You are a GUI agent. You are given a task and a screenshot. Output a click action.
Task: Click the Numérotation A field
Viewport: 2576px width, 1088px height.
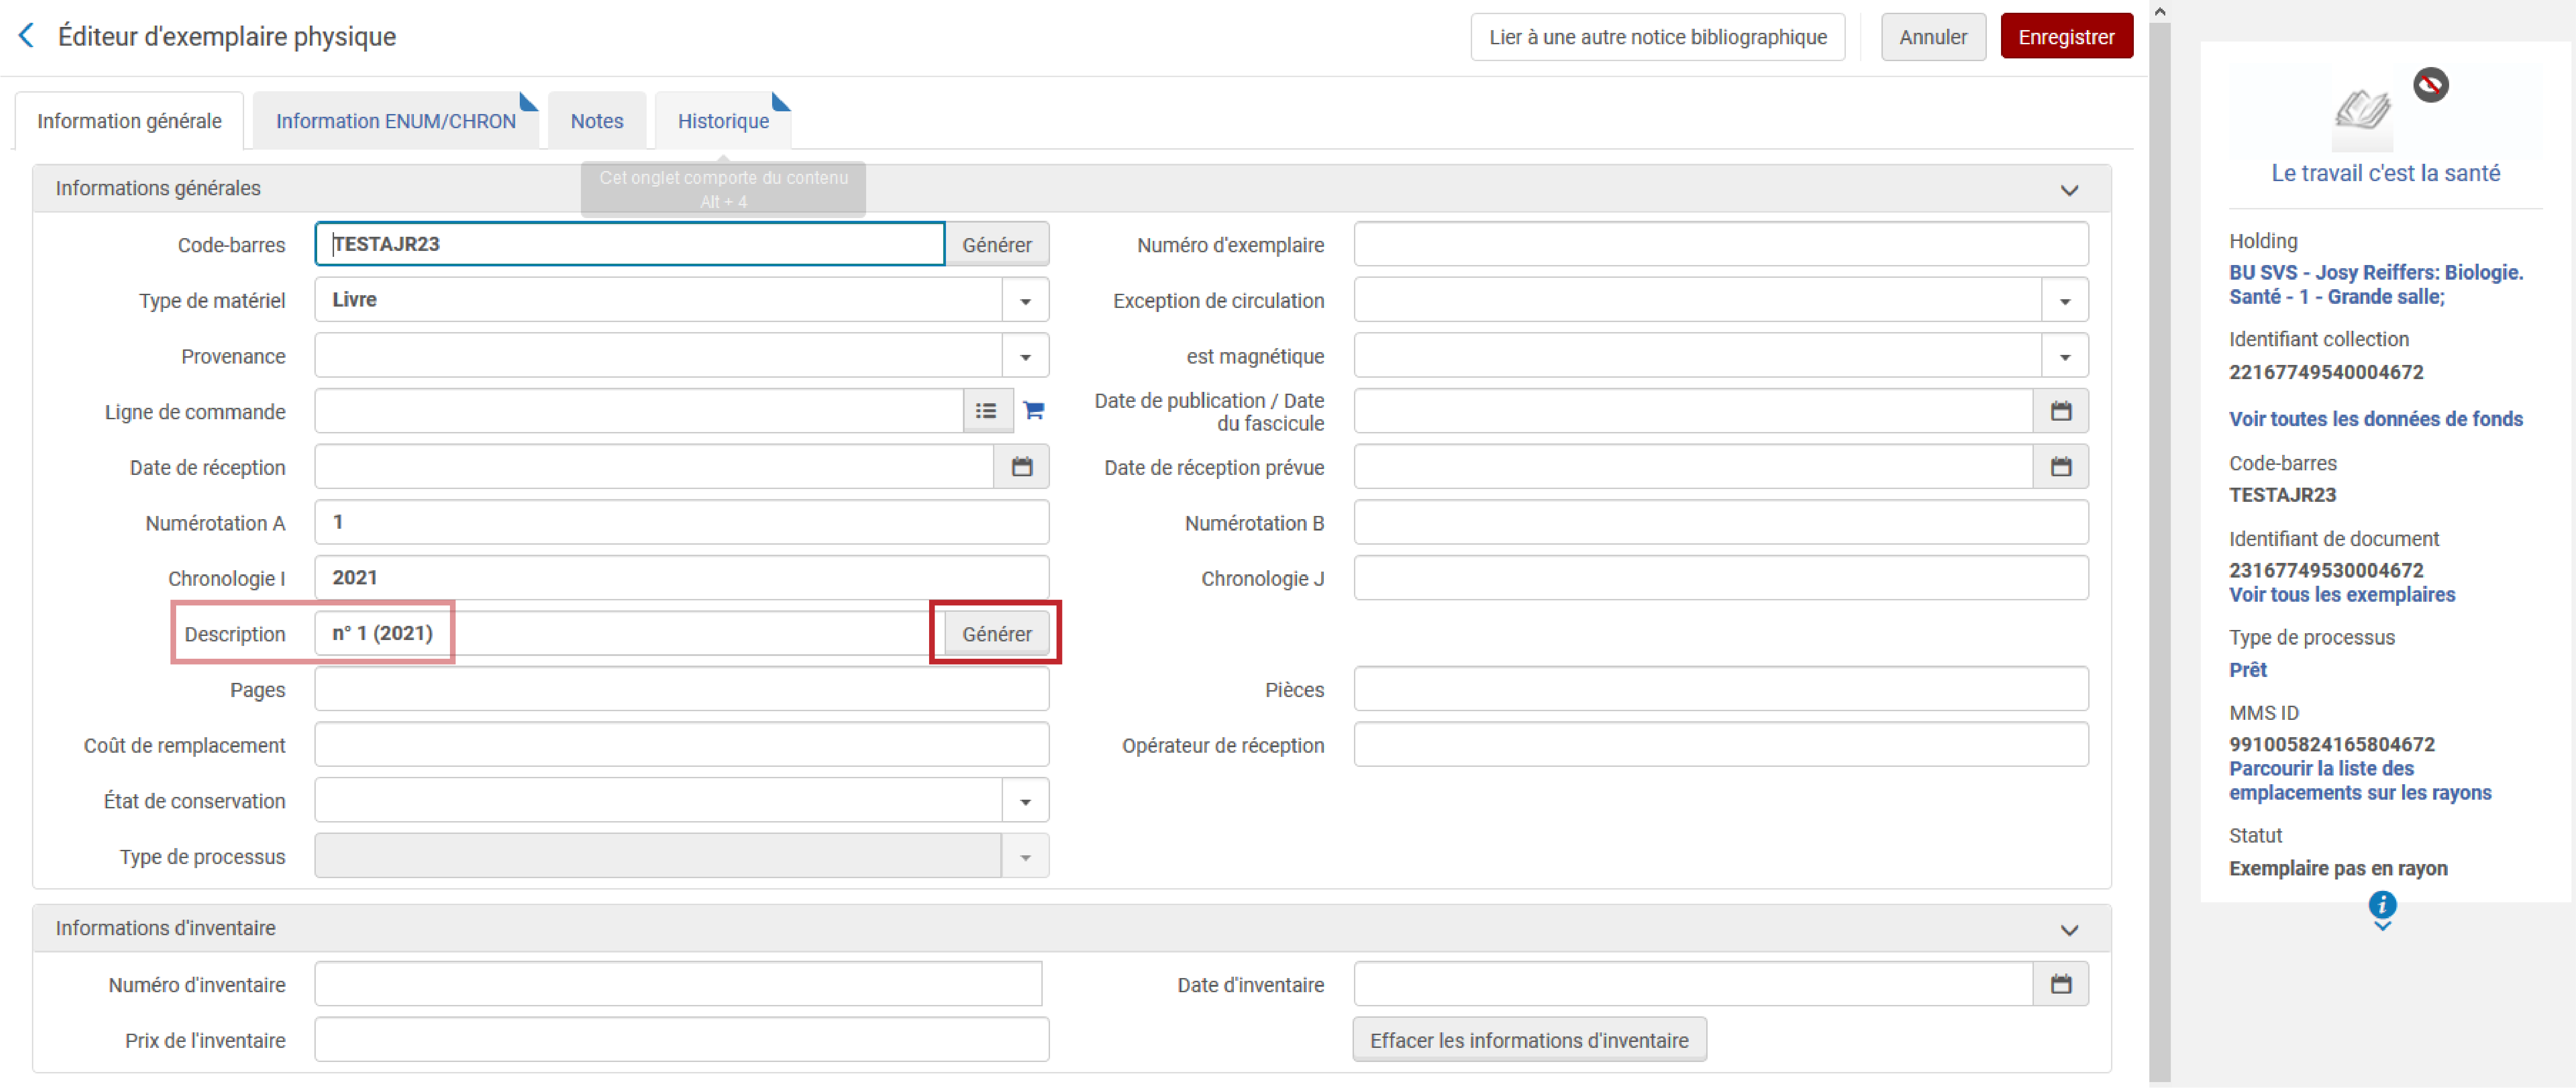(x=682, y=522)
